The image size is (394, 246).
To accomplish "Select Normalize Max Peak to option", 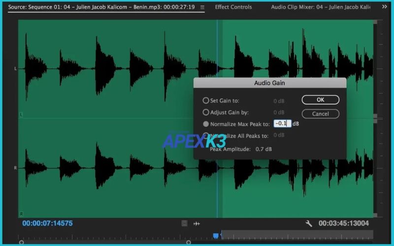I will pos(206,124).
